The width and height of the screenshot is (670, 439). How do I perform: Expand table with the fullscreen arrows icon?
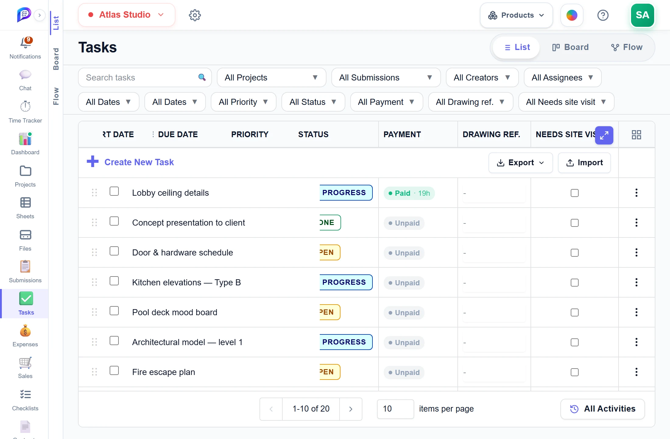click(x=604, y=135)
